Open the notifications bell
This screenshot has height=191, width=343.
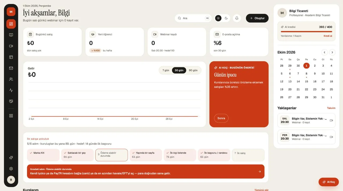237,18
